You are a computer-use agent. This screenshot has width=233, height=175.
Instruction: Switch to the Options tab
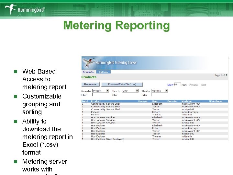[103, 72]
